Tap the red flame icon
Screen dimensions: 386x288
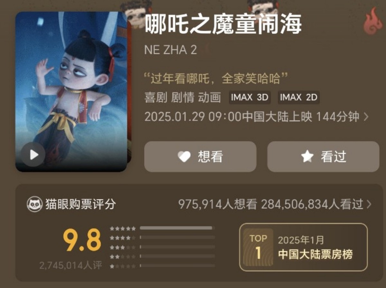[373, 20]
